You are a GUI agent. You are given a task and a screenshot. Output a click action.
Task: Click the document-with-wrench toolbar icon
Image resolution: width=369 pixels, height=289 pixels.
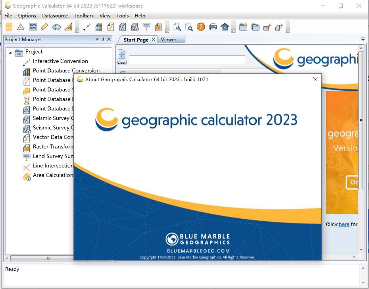pyautogui.click(x=177, y=27)
